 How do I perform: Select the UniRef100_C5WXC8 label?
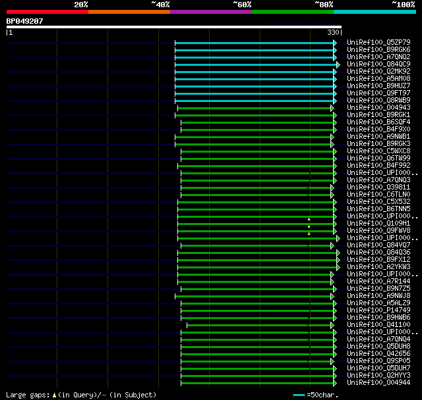pos(378,151)
